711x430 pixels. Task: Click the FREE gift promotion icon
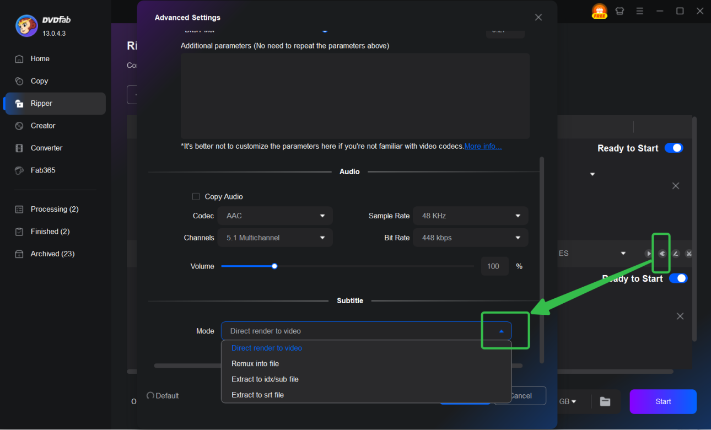[x=599, y=11]
